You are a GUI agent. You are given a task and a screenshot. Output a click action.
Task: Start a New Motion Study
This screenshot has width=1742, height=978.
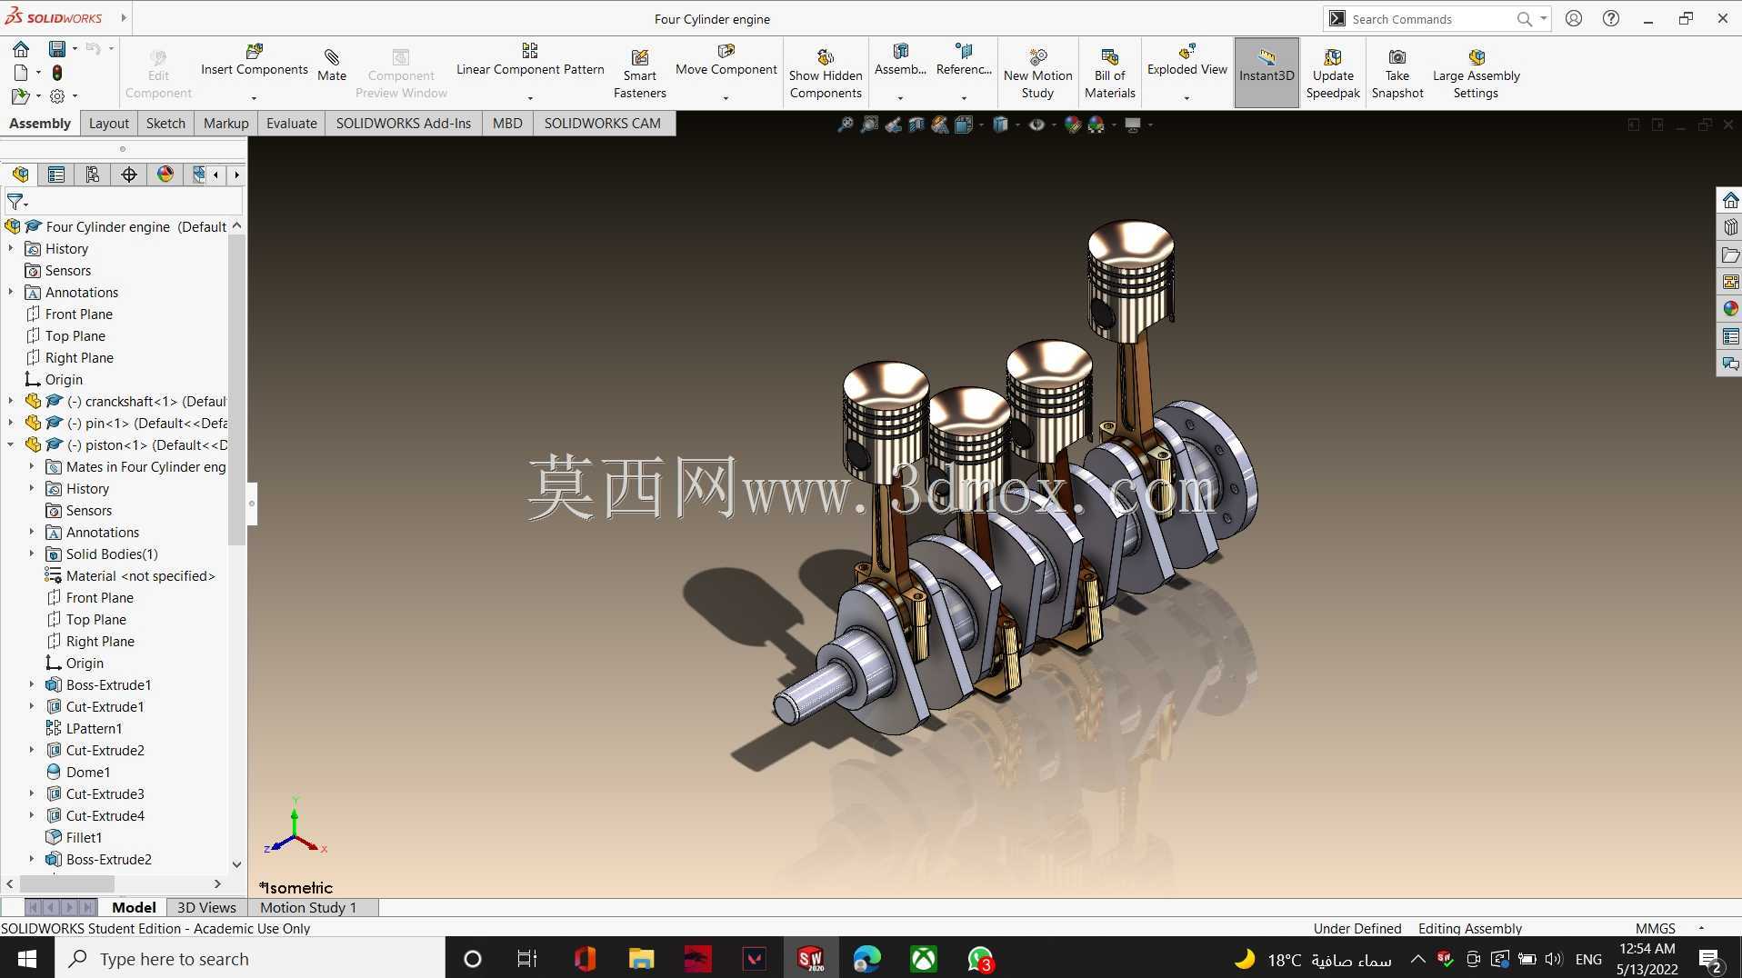(x=1037, y=75)
